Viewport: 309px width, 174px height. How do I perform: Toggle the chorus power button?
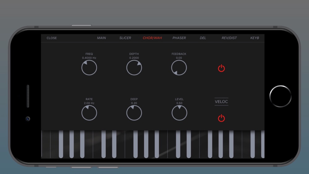click(x=221, y=68)
